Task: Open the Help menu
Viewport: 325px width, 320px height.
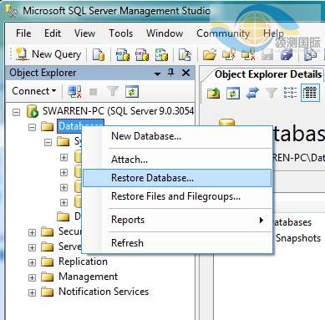Action: click(273, 33)
